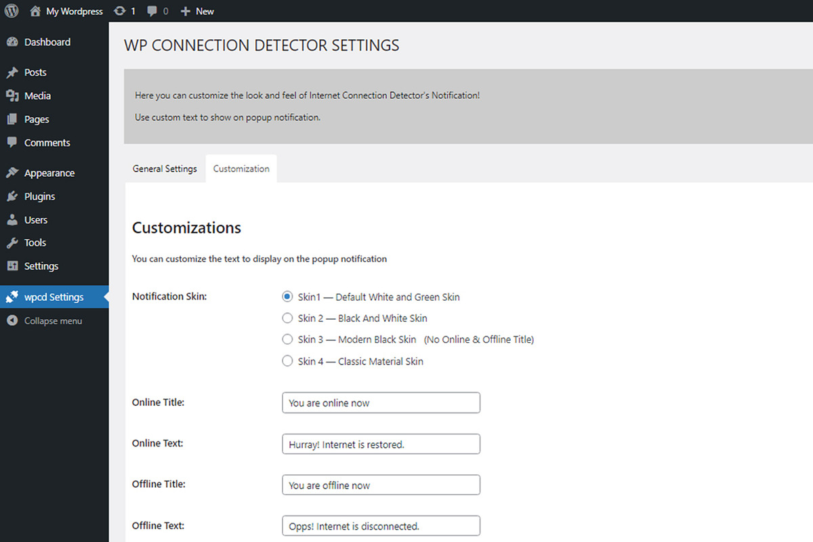Screen dimensions: 813x542
Task: Click the Offline Title input field
Action: [x=381, y=485]
